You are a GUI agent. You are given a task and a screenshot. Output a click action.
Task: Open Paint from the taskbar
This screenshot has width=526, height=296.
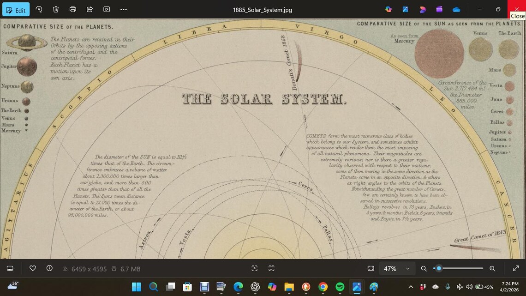click(374, 287)
